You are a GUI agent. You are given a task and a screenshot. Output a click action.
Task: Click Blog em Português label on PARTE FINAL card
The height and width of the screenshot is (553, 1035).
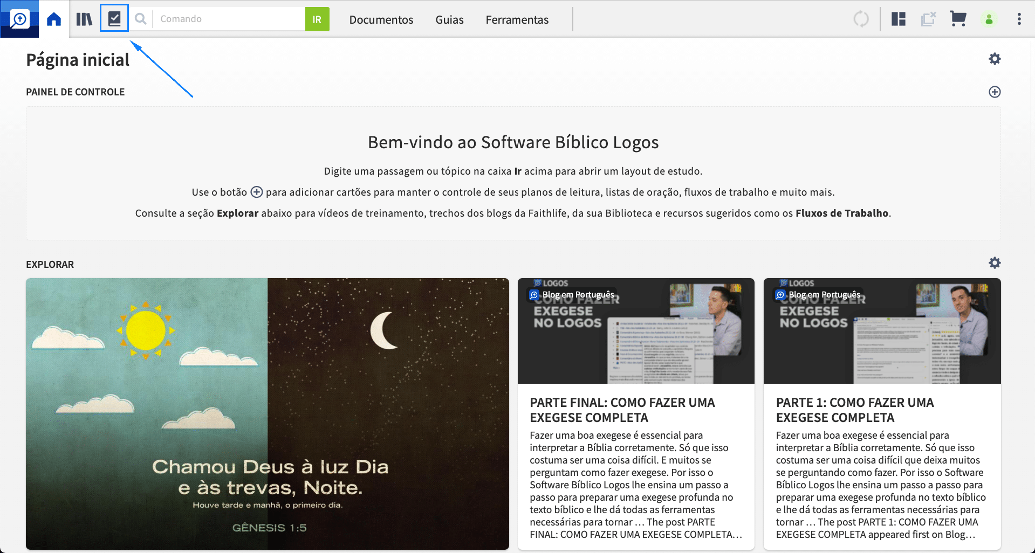(x=572, y=295)
